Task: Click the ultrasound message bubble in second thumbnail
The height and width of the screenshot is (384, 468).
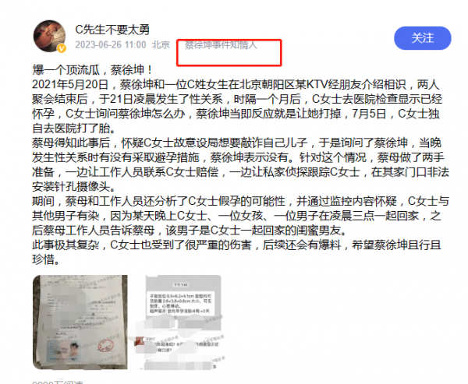Action: [181, 304]
